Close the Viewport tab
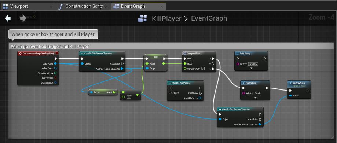 [x=51, y=7]
